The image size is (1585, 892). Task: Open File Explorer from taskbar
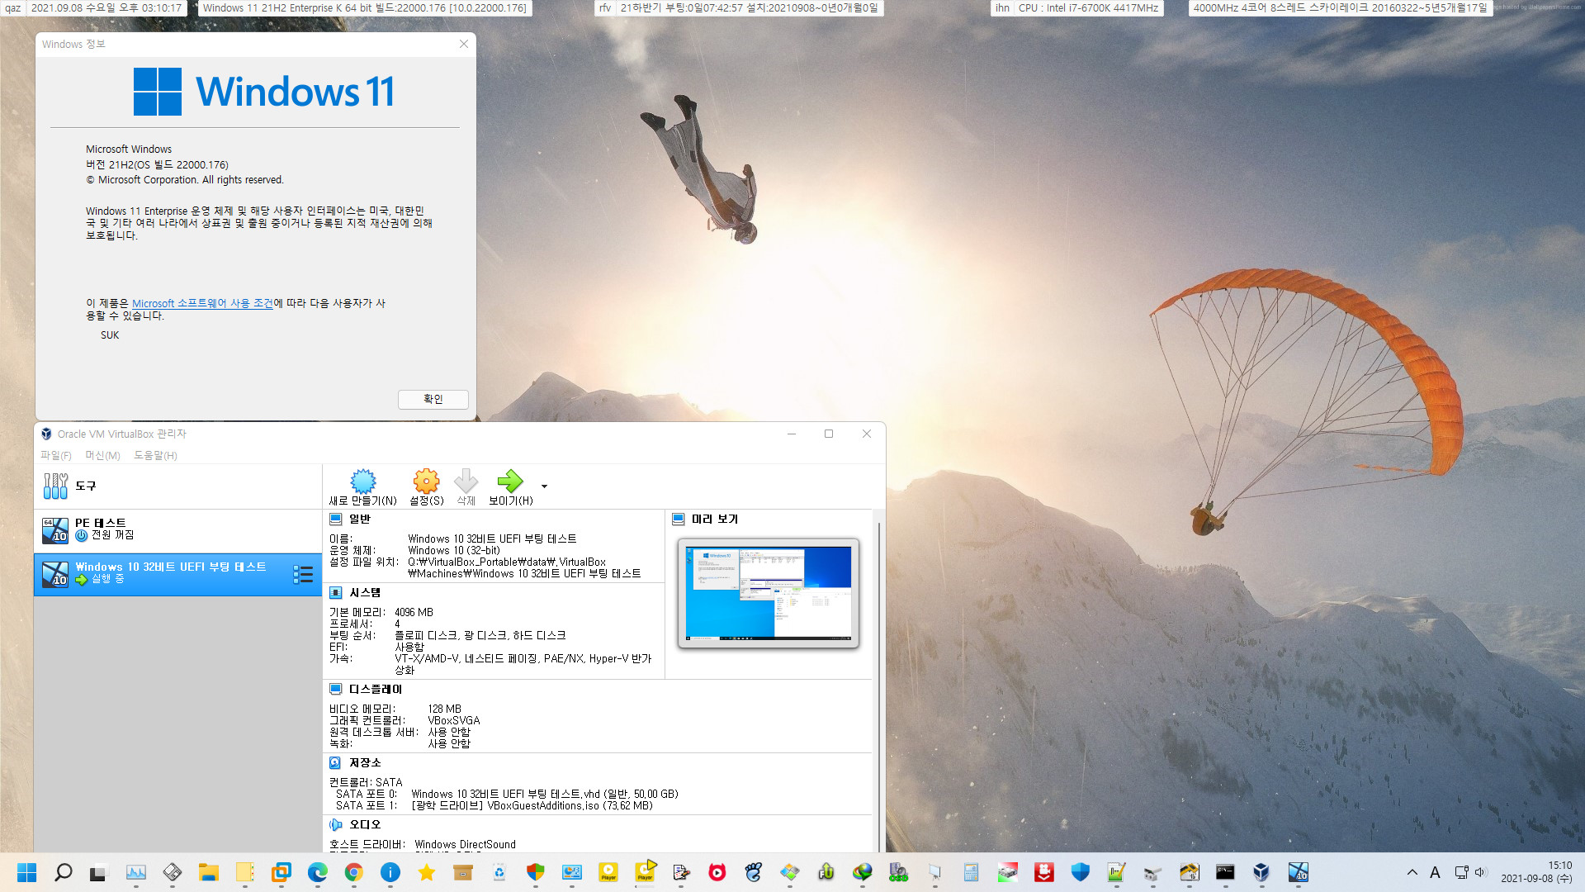click(x=208, y=872)
